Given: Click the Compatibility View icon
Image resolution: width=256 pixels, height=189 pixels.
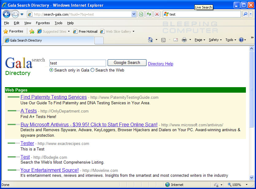Looking at the screenshot, I should coord(141,14).
